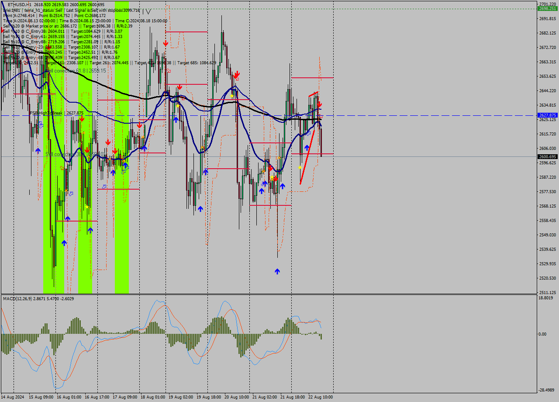559x402 pixels.
Task: Click the 2529.935 price axis value
Action: [548, 263]
